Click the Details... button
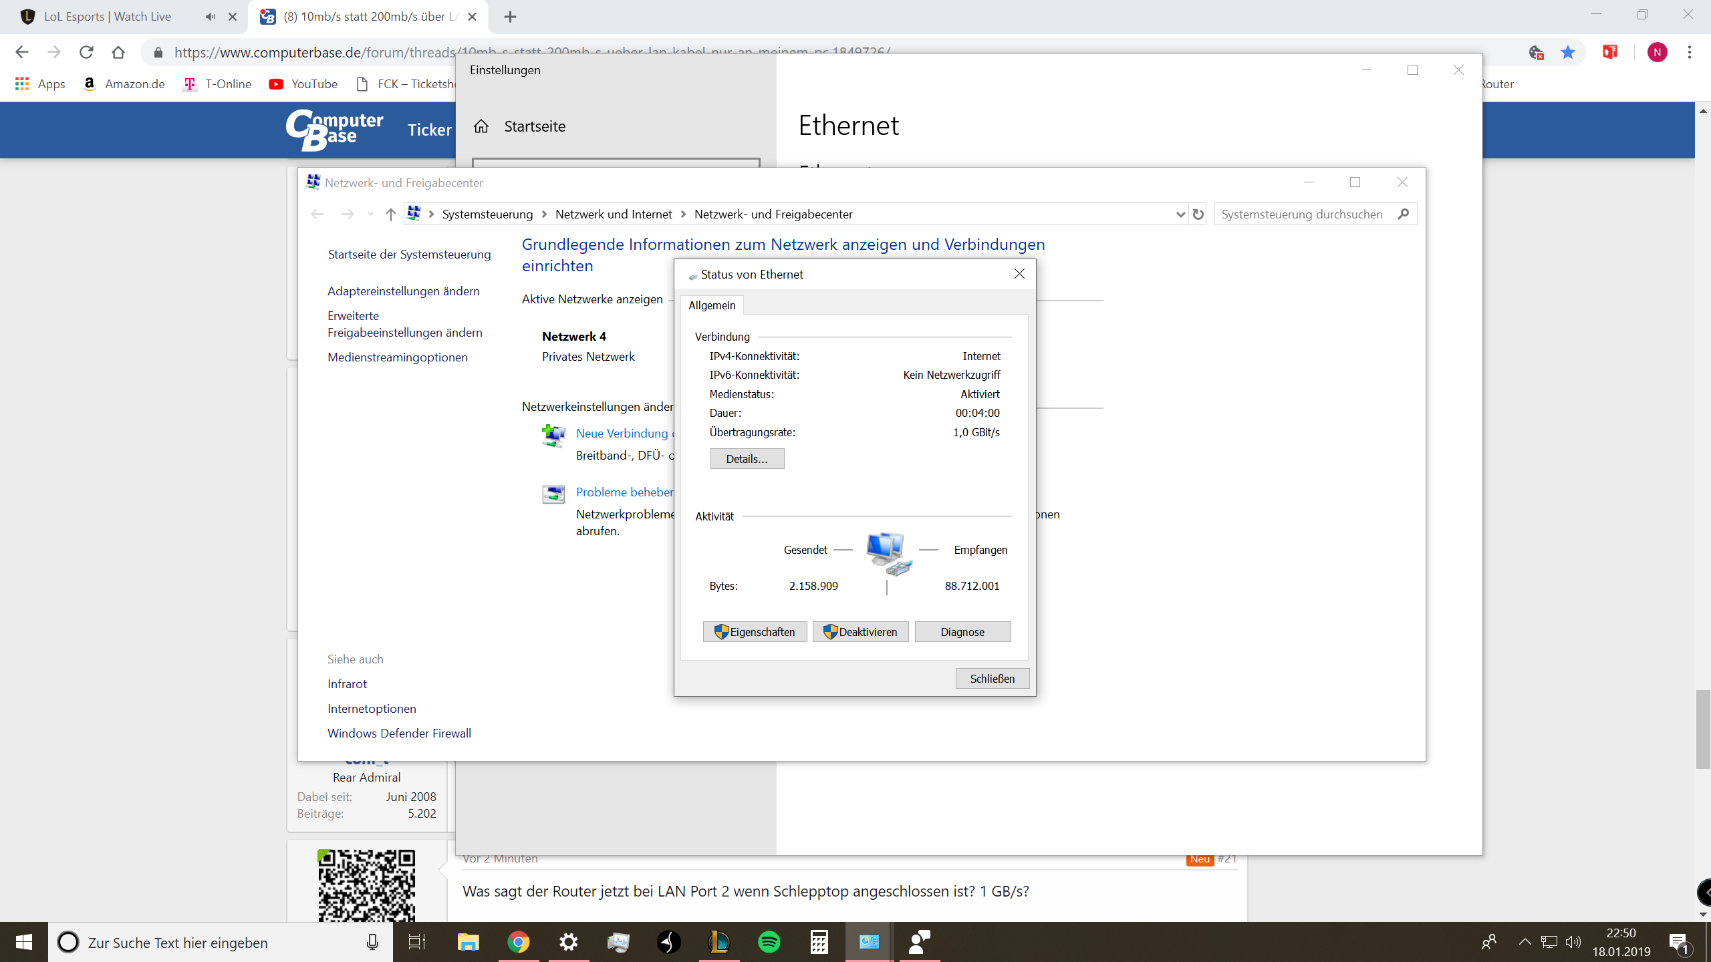1711x962 pixels. [x=747, y=459]
